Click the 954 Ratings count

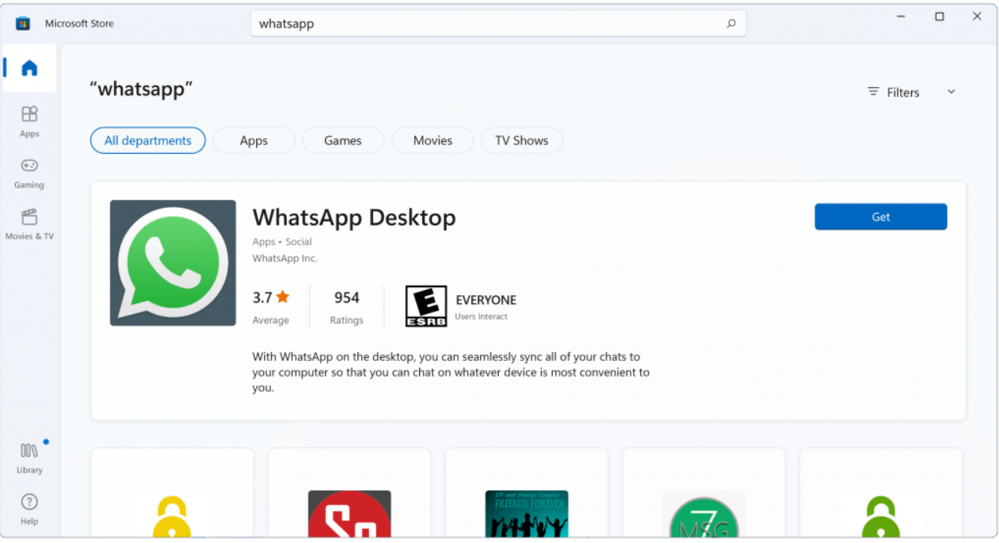[346, 307]
